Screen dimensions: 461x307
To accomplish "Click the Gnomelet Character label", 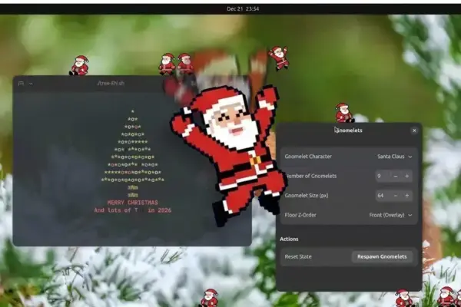I will [308, 157].
